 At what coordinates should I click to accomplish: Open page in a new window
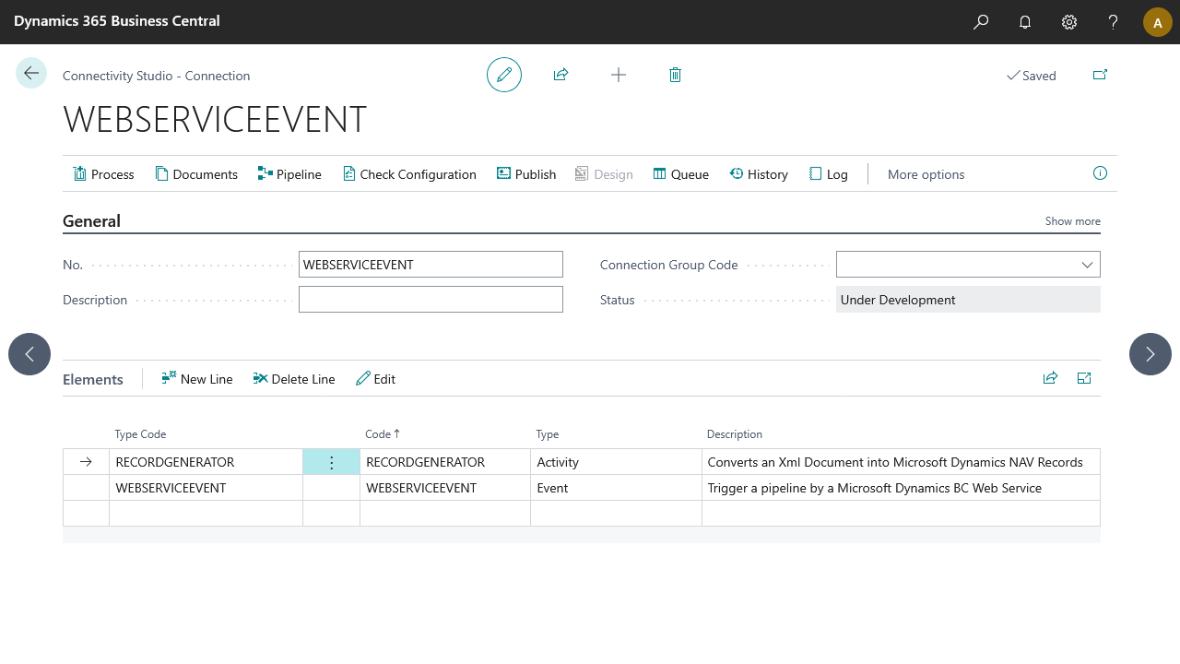(1100, 75)
